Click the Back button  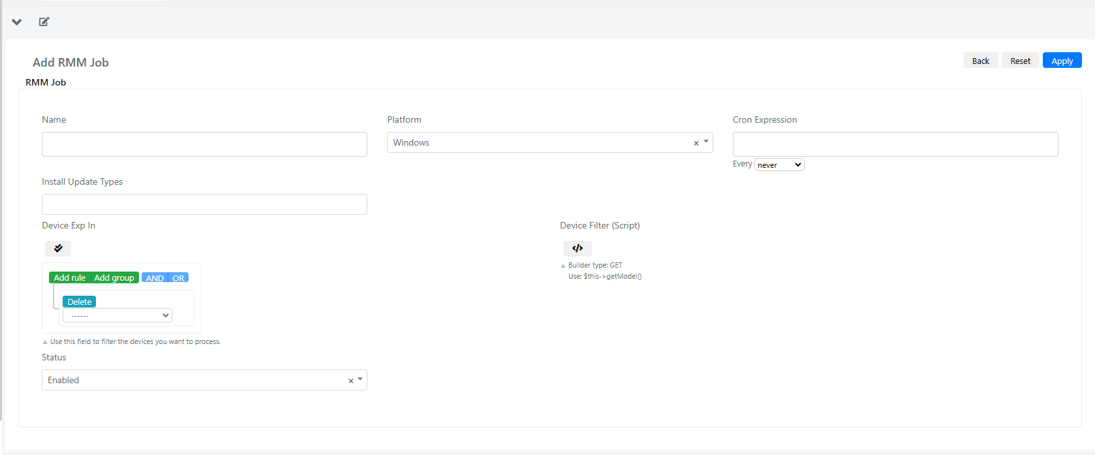tap(980, 61)
